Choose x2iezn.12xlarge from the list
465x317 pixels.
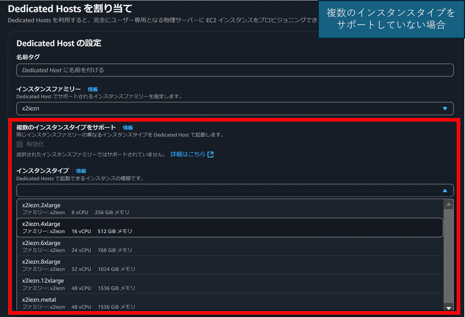(230, 284)
